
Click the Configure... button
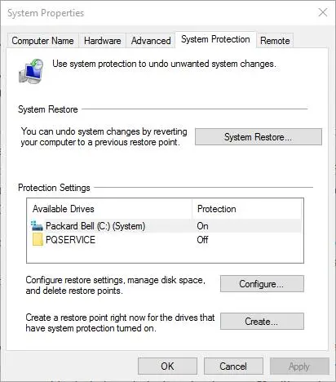coord(262,284)
